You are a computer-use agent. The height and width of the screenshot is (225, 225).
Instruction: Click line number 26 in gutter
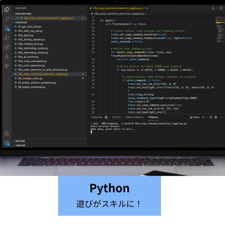[x=93, y=20]
